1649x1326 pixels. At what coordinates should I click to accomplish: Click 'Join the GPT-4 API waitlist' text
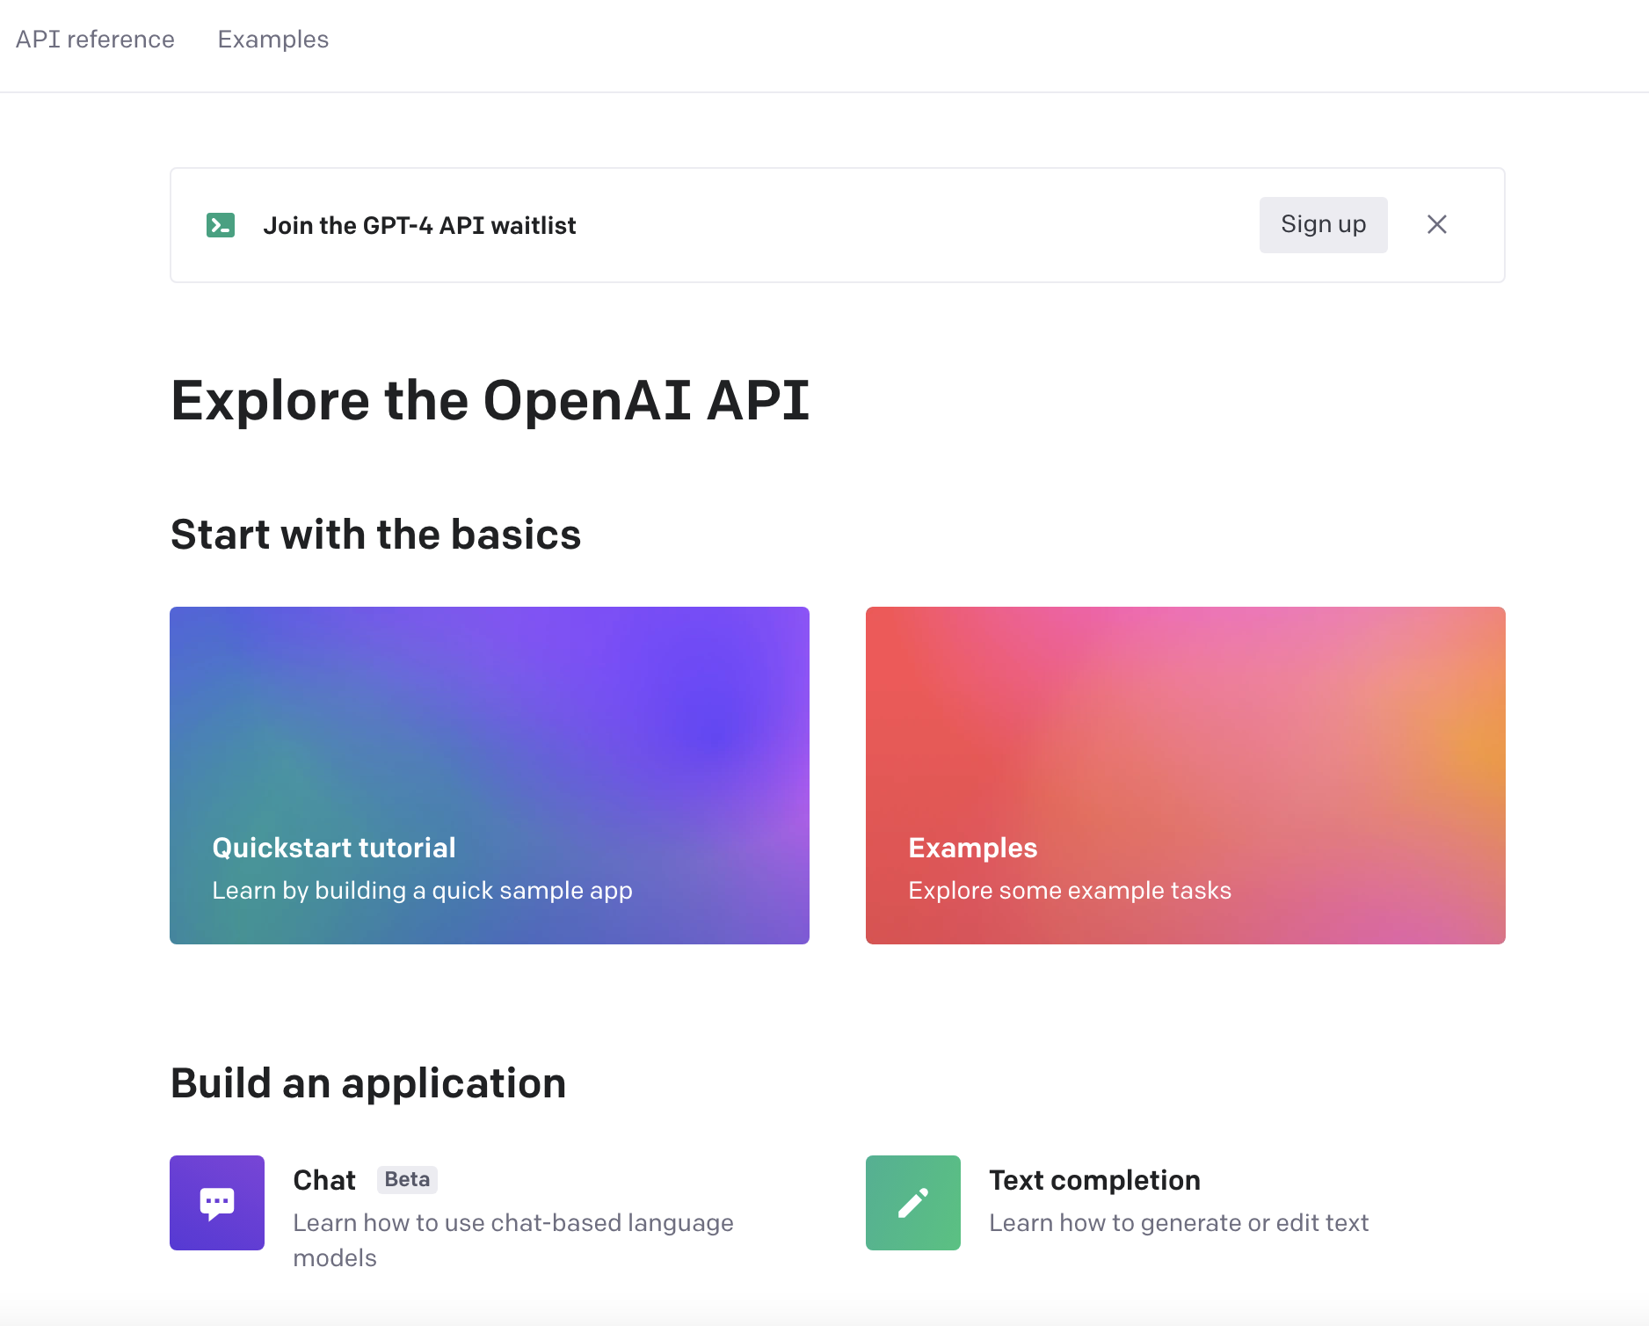pyautogui.click(x=419, y=226)
